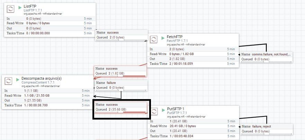Screen dimensions: 305x140
Task: Select the success connection queued 2 (1.82 GB)
Action: point(120,71)
